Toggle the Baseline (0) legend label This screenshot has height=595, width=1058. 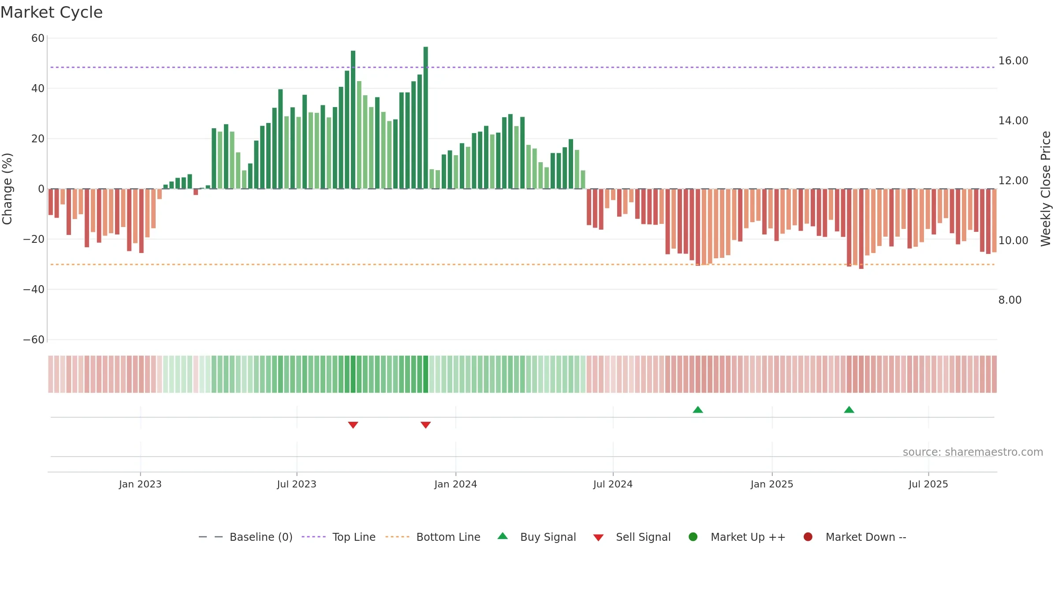(x=261, y=537)
